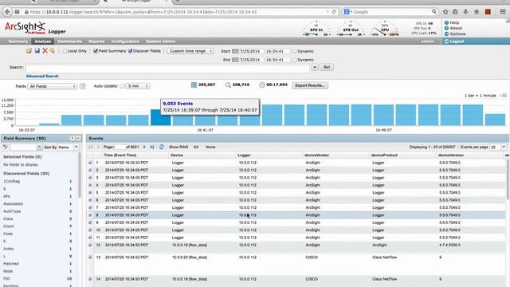The width and height of the screenshot is (510, 287).
Task: Click the red X clear search icon
Action: 45,51
